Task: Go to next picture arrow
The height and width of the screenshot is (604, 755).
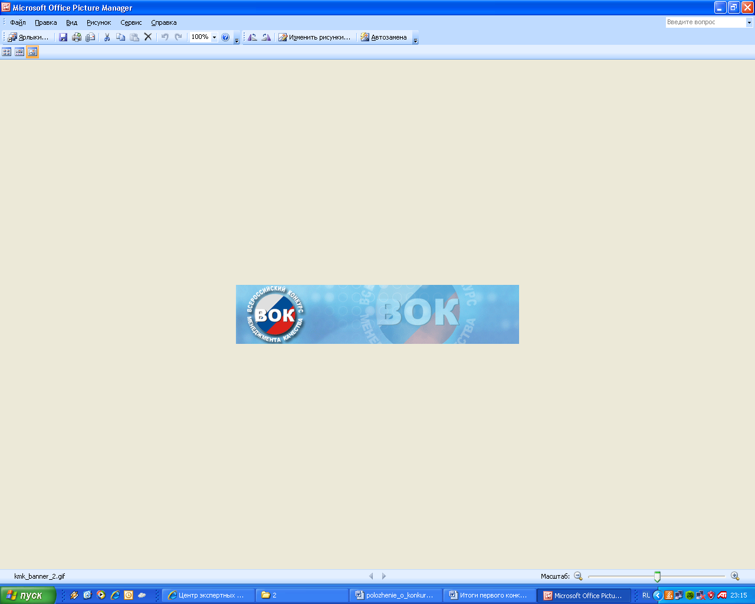Action: (x=384, y=576)
